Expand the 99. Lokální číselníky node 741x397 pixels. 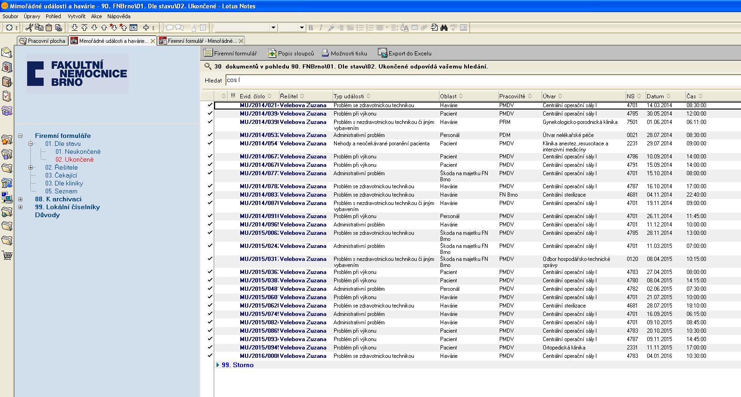pyautogui.click(x=20, y=207)
